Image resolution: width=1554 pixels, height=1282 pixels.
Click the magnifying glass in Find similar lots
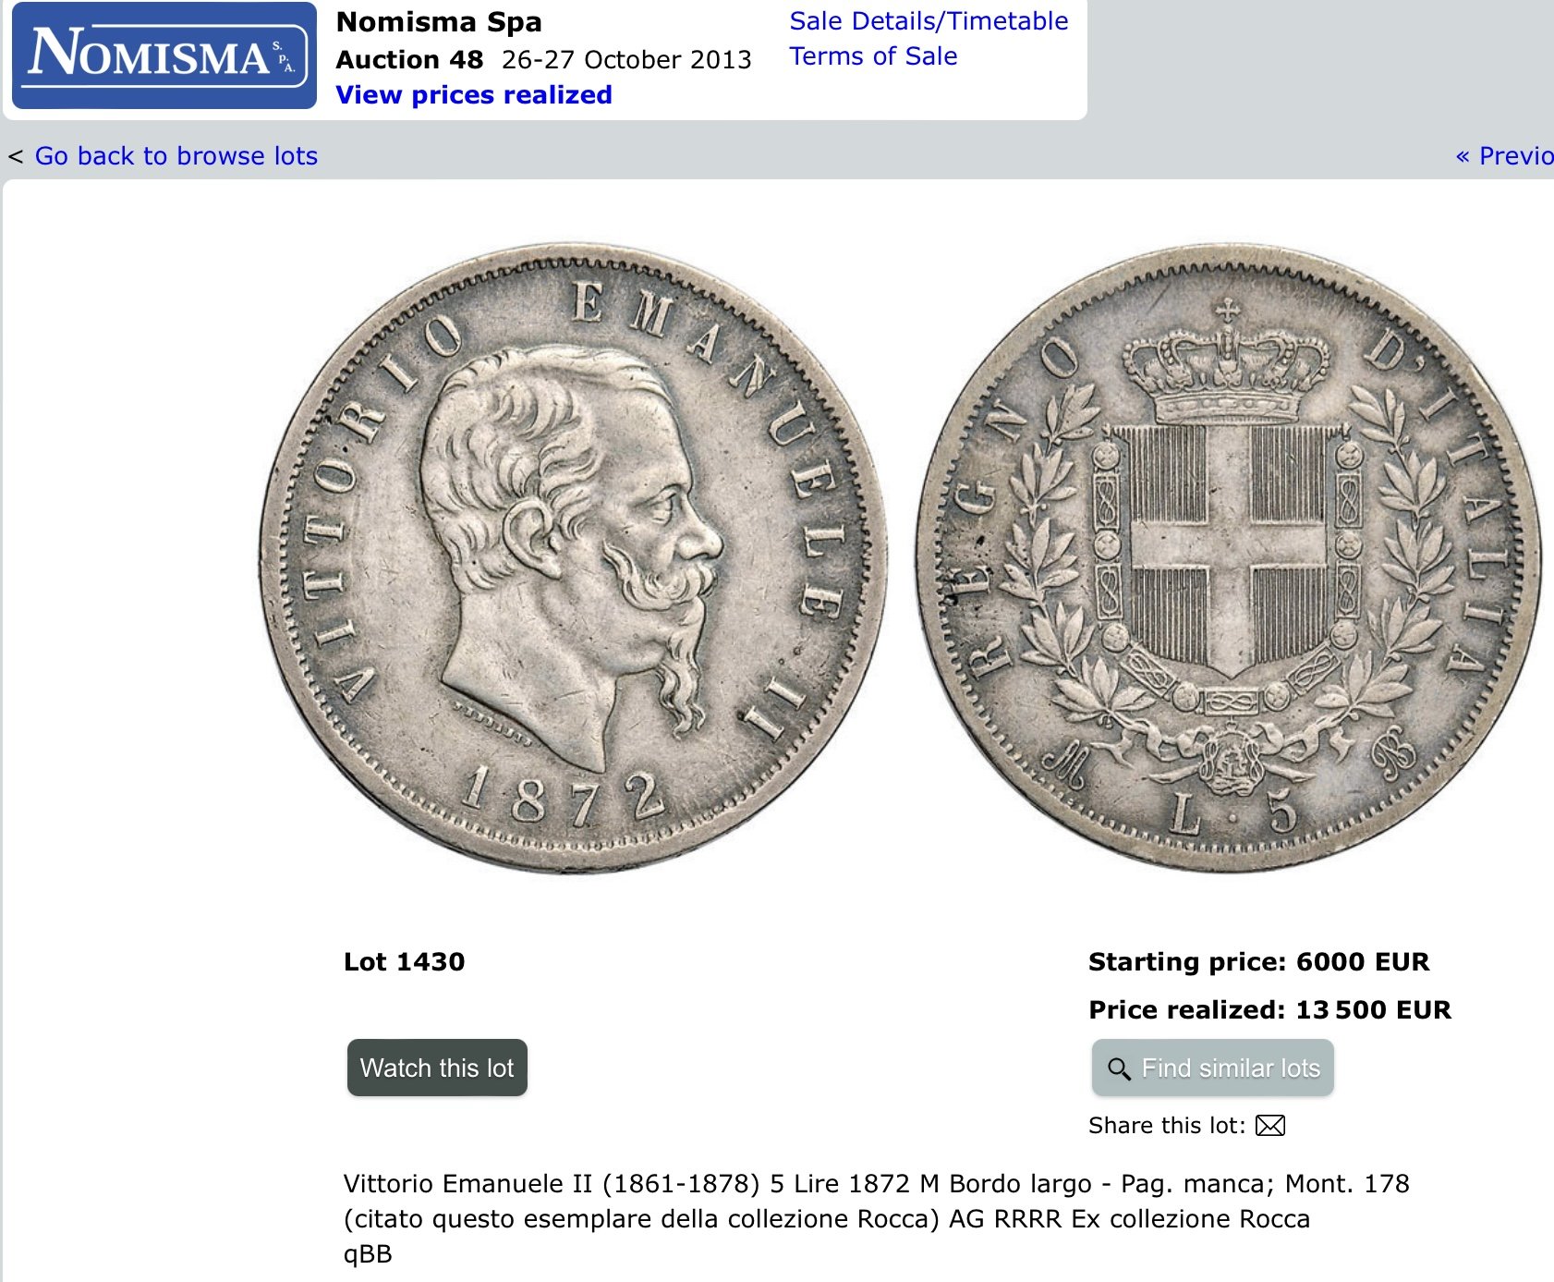click(x=1119, y=1068)
